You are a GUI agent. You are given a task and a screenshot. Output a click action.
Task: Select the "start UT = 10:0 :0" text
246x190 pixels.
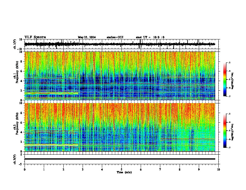pyautogui.click(x=150, y=37)
